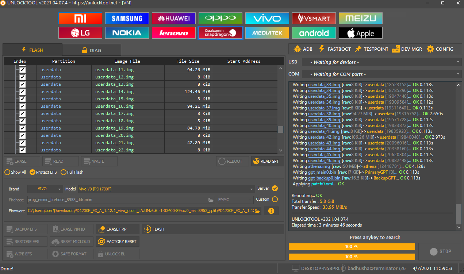Open the COM ports dropdown
464x274 pixels.
382,74
